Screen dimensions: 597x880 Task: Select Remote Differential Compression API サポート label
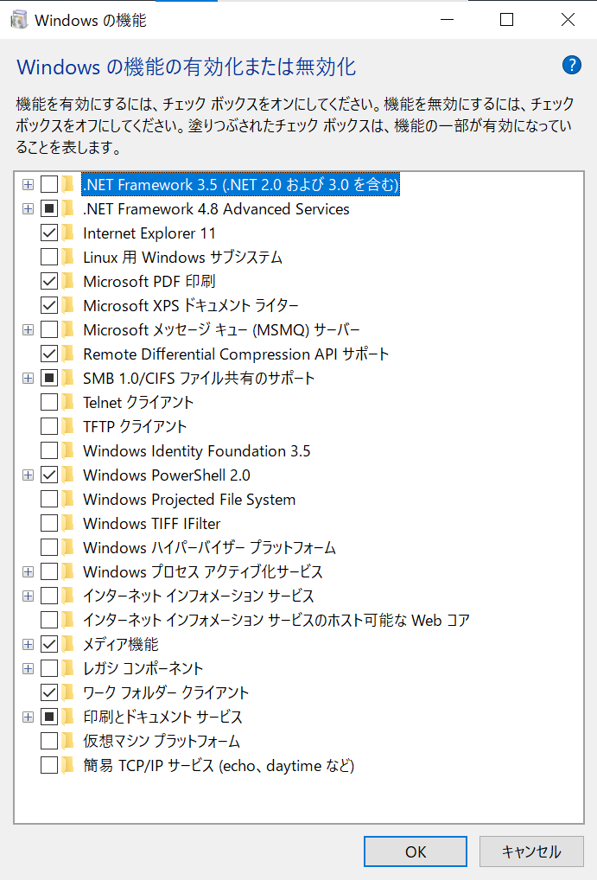tap(236, 354)
